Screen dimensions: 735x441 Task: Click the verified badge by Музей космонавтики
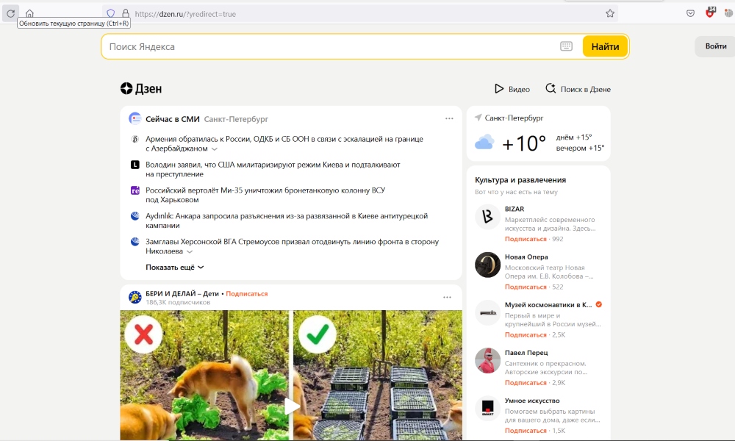pos(598,304)
